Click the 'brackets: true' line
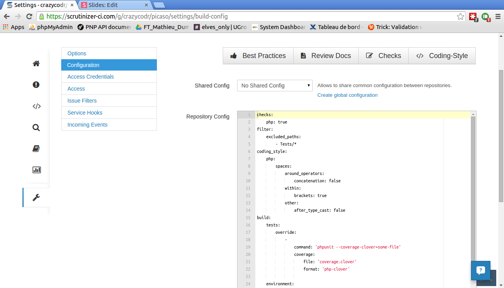 click(310, 195)
